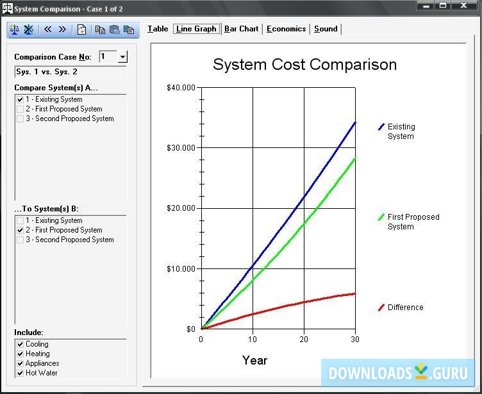Image resolution: width=482 pixels, height=394 pixels.
Task: Open the Sound tab
Action: [326, 29]
